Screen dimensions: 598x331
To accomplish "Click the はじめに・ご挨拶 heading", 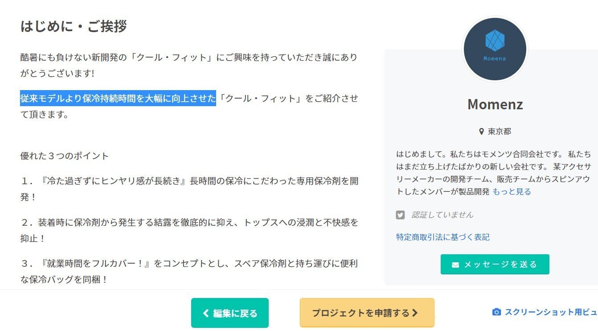I will [74, 26].
